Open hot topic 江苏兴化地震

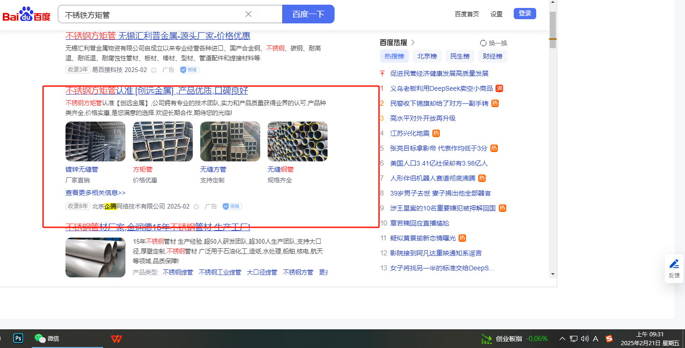410,133
